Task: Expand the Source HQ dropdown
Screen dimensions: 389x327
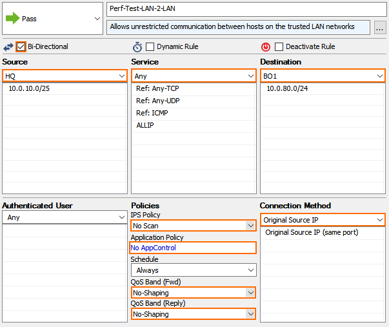Action: coord(122,76)
